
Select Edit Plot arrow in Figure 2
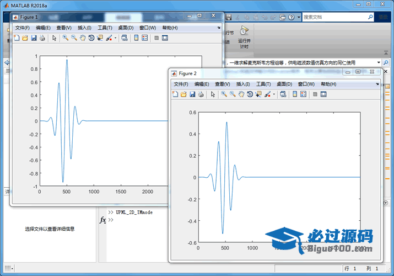coord(213,94)
